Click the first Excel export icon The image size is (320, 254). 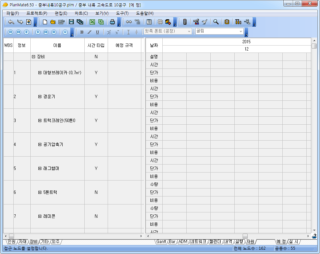click(x=92, y=22)
